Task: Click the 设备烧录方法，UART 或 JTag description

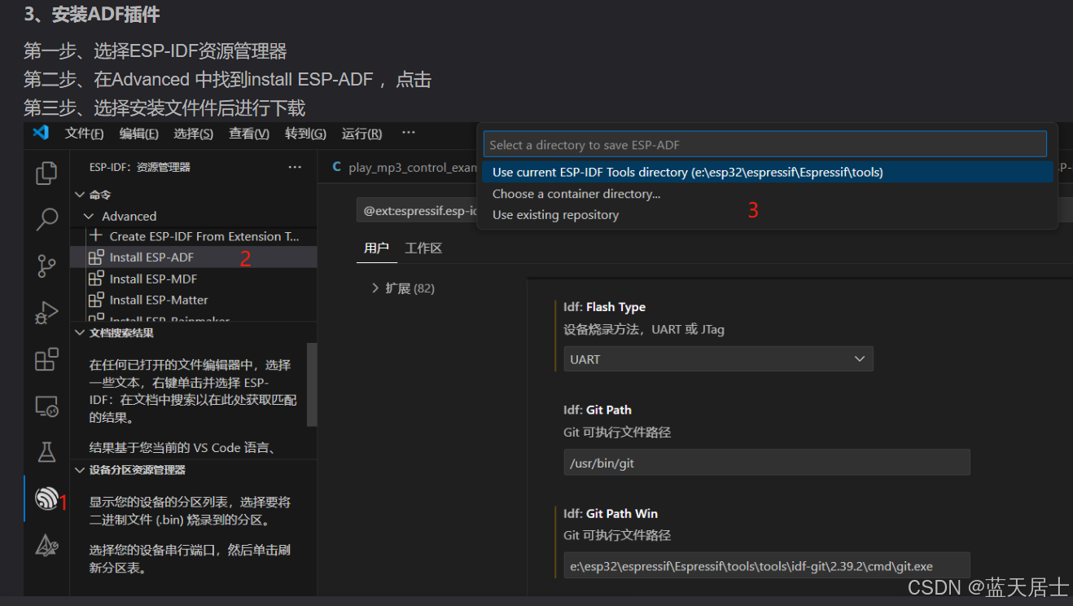Action: pyautogui.click(x=644, y=329)
